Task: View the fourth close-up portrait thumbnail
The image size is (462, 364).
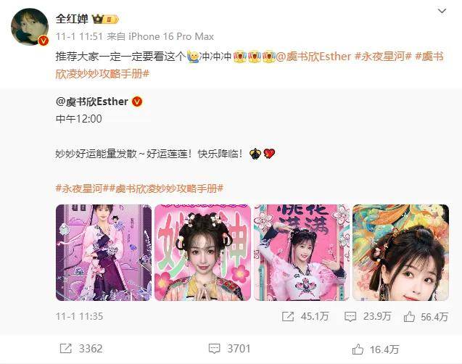Action: click(x=400, y=252)
